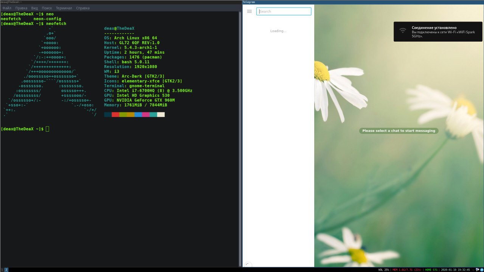Click the 'Packages: 1476 (pacman)' line
Screen dimensions: 484x272
coord(133,57)
